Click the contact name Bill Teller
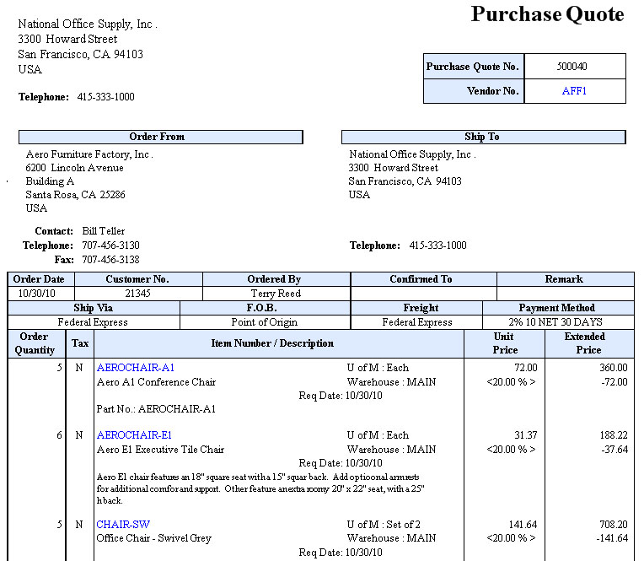The image size is (644, 561). tap(103, 231)
